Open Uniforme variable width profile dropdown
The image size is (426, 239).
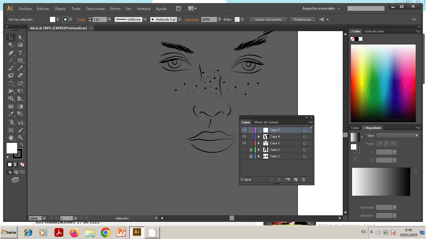[145, 19]
